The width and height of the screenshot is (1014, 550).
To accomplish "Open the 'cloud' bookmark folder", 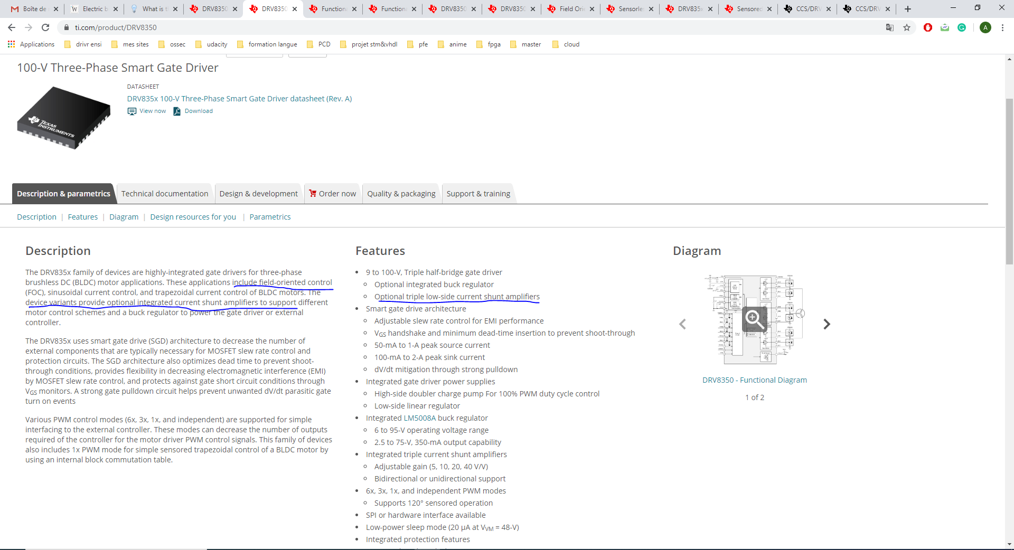I will pyautogui.click(x=566, y=44).
